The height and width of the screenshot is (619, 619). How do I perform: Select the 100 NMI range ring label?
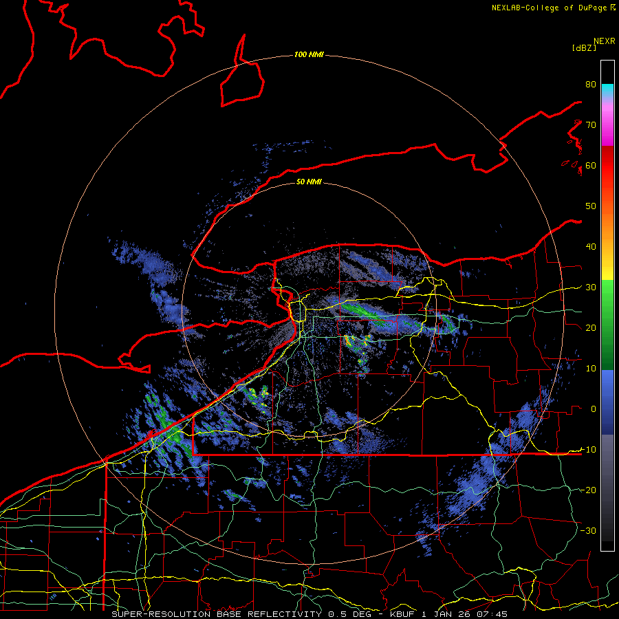(x=309, y=54)
